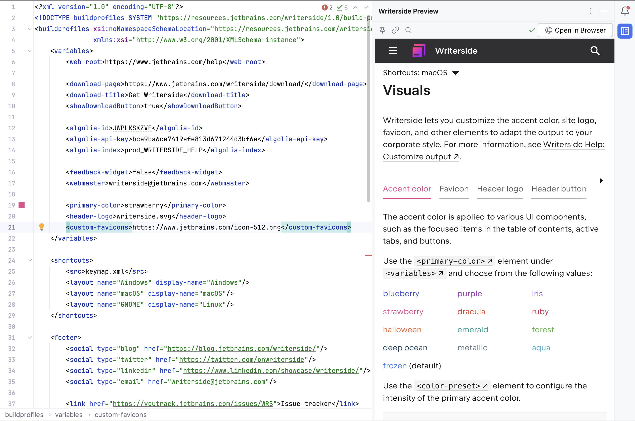This screenshot has width=635, height=421.
Task: Switch to the Favicon tab
Action: tap(454, 189)
